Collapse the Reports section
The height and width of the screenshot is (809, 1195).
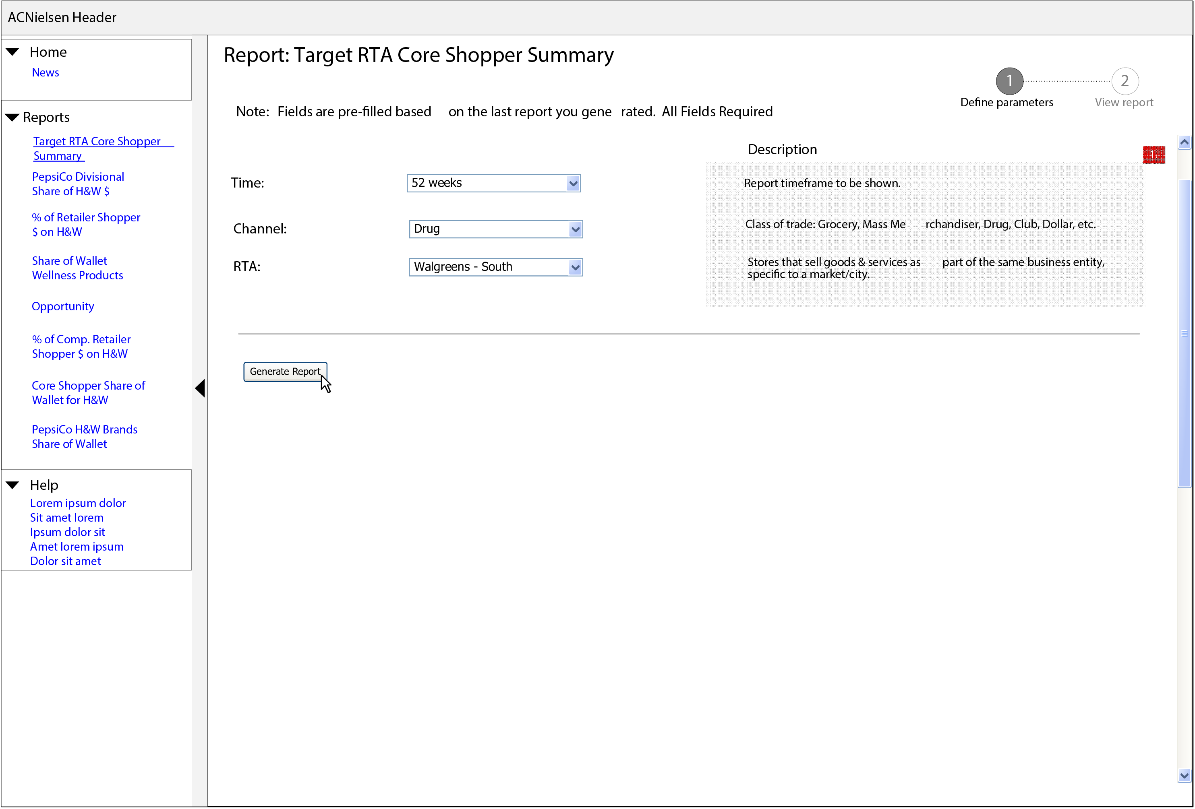tap(11, 117)
